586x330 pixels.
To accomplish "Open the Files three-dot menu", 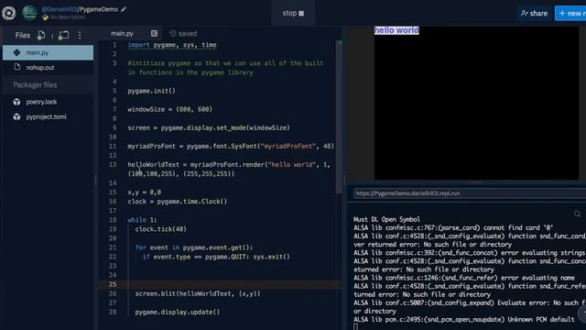I will click(80, 35).
